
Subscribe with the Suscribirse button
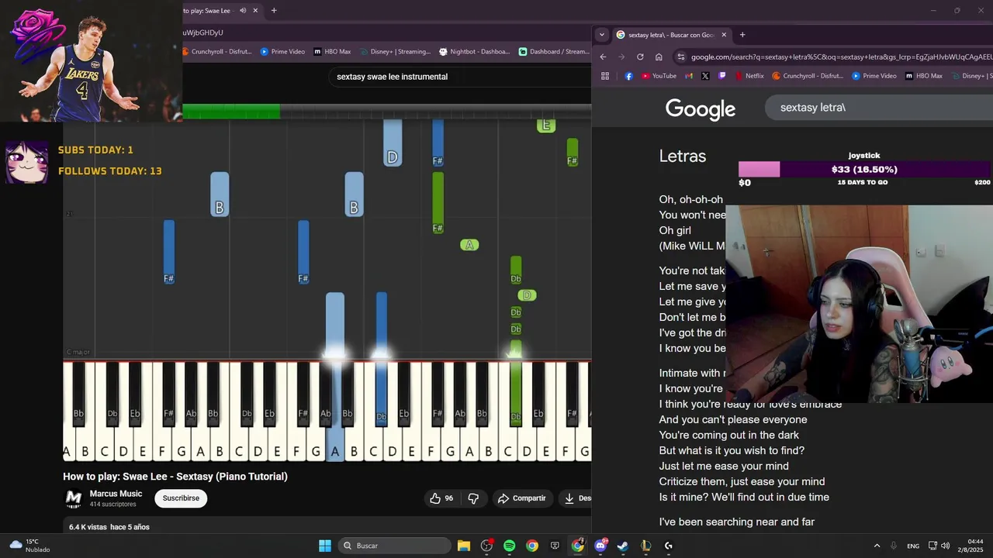(x=181, y=498)
